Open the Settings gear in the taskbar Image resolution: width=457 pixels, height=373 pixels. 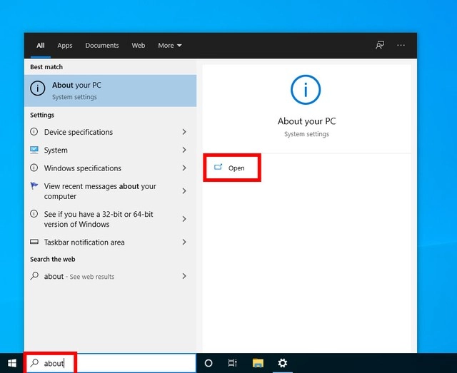pyautogui.click(x=283, y=363)
